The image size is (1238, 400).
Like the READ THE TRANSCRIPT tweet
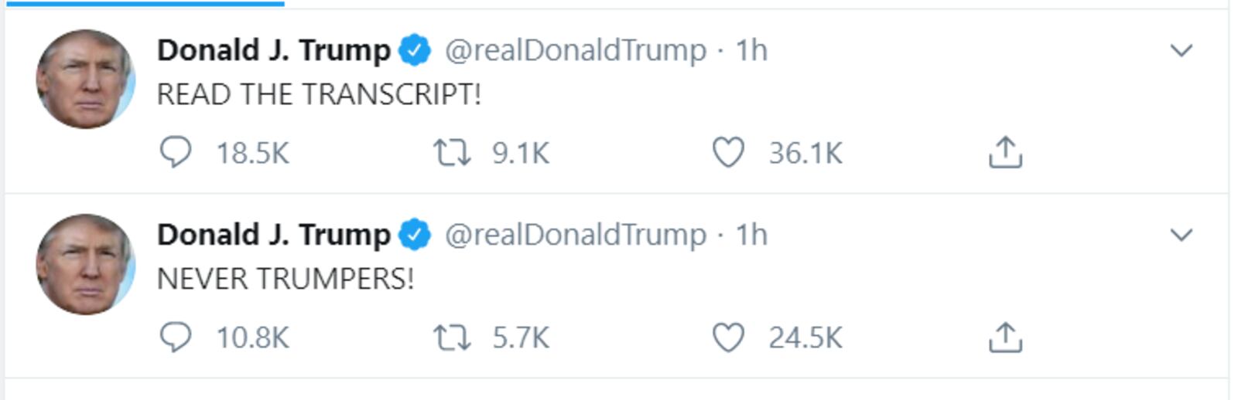click(727, 152)
